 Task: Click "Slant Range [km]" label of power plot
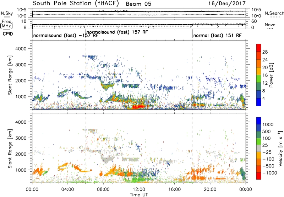click(x=10, y=75)
